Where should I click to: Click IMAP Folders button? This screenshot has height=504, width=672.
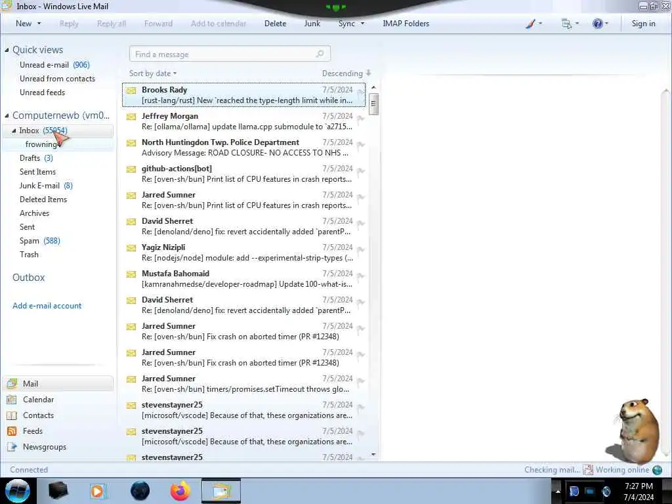(x=406, y=24)
